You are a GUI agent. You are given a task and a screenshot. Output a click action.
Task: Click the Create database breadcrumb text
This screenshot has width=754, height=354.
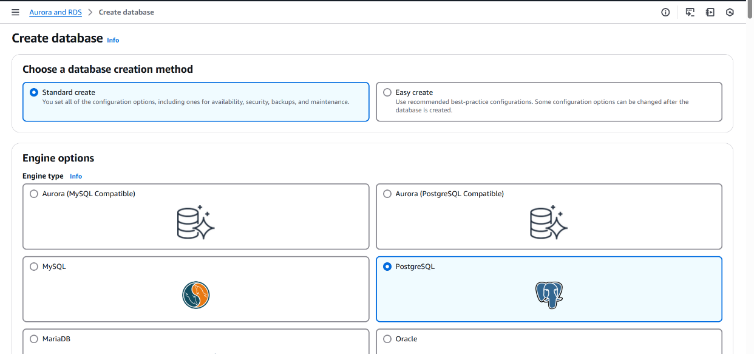tap(126, 12)
